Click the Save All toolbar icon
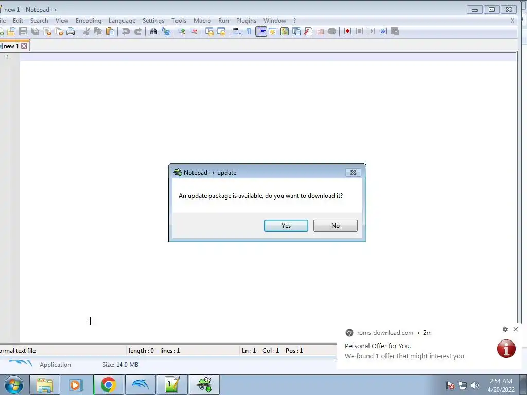The image size is (527, 395). tap(35, 31)
